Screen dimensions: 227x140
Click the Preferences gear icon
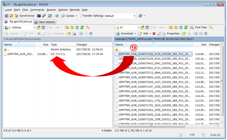coord(57,16)
